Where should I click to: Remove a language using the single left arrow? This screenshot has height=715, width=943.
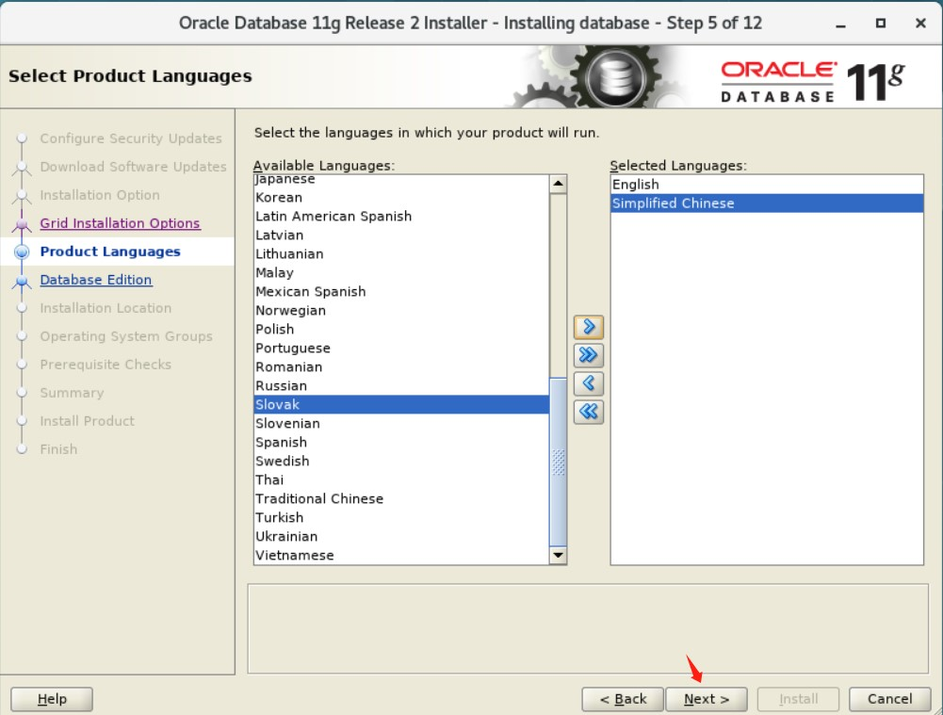pyautogui.click(x=587, y=383)
